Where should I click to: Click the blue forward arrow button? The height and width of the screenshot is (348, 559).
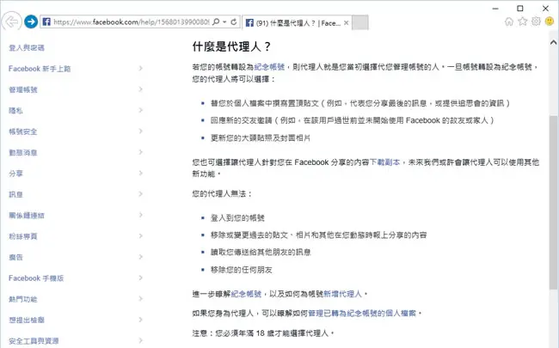[31, 21]
